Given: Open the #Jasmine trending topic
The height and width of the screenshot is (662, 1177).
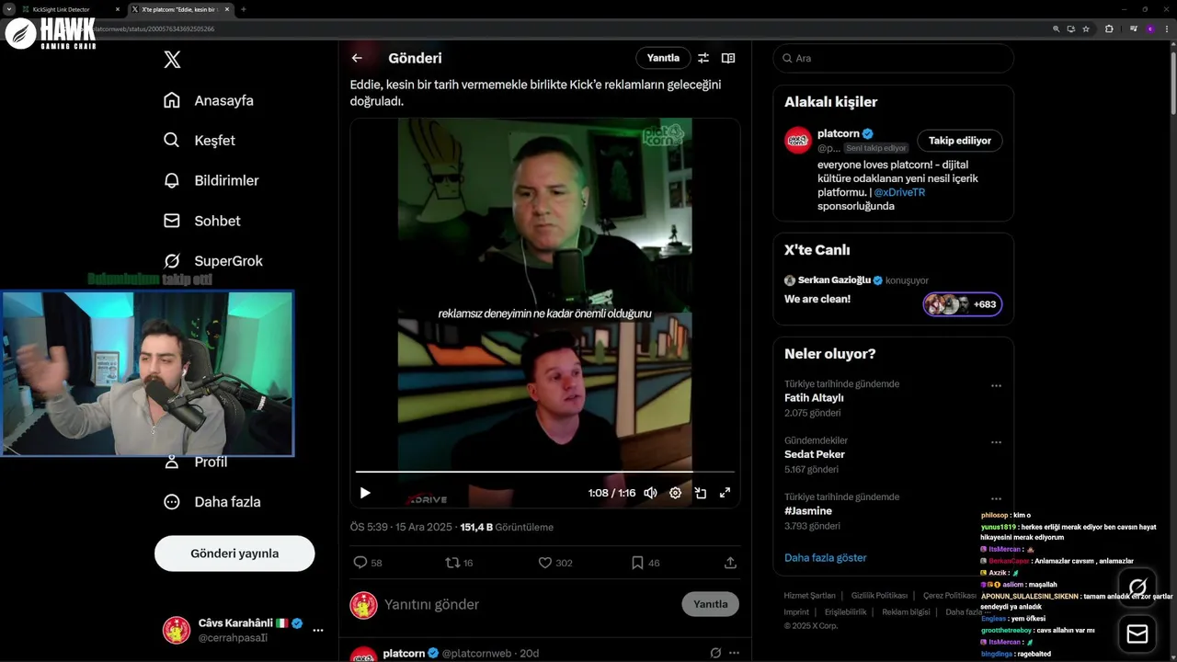Looking at the screenshot, I should pyautogui.click(x=808, y=510).
